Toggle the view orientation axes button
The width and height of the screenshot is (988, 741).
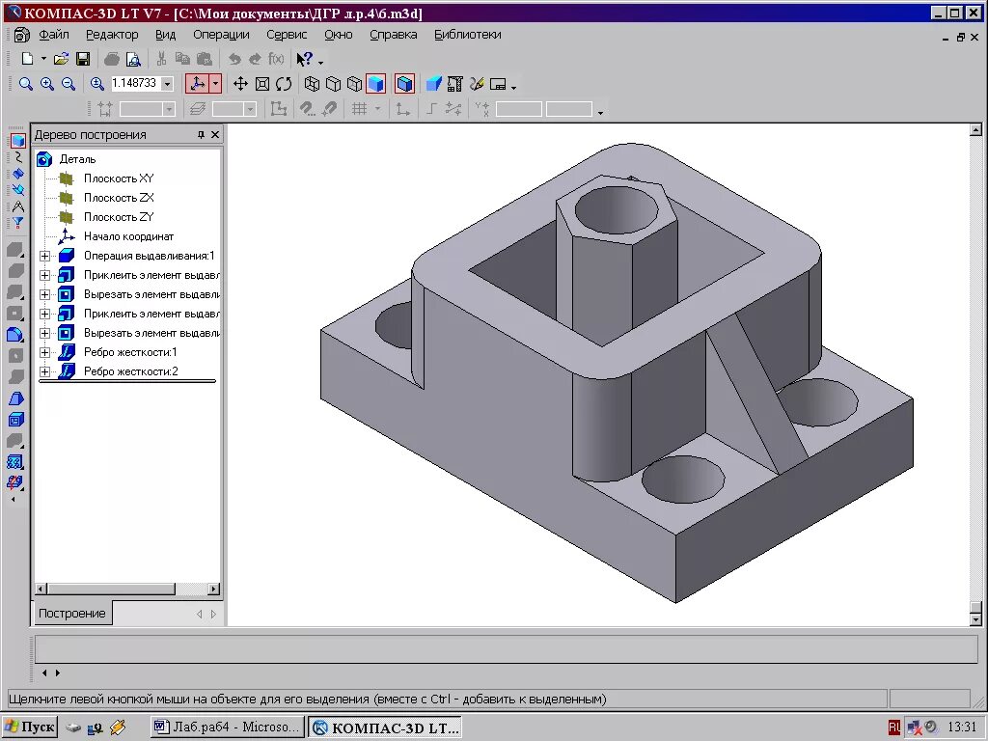[197, 84]
